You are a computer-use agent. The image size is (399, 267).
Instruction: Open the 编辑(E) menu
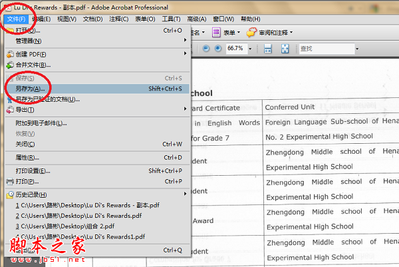click(x=41, y=19)
